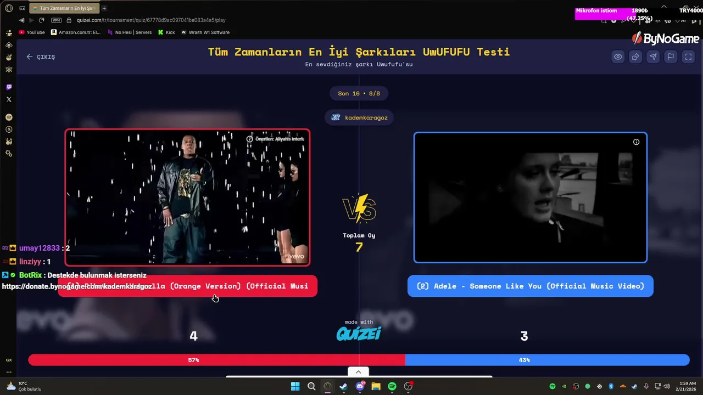Open the YouTube bookmark
Image resolution: width=703 pixels, height=395 pixels.
pyautogui.click(x=32, y=32)
